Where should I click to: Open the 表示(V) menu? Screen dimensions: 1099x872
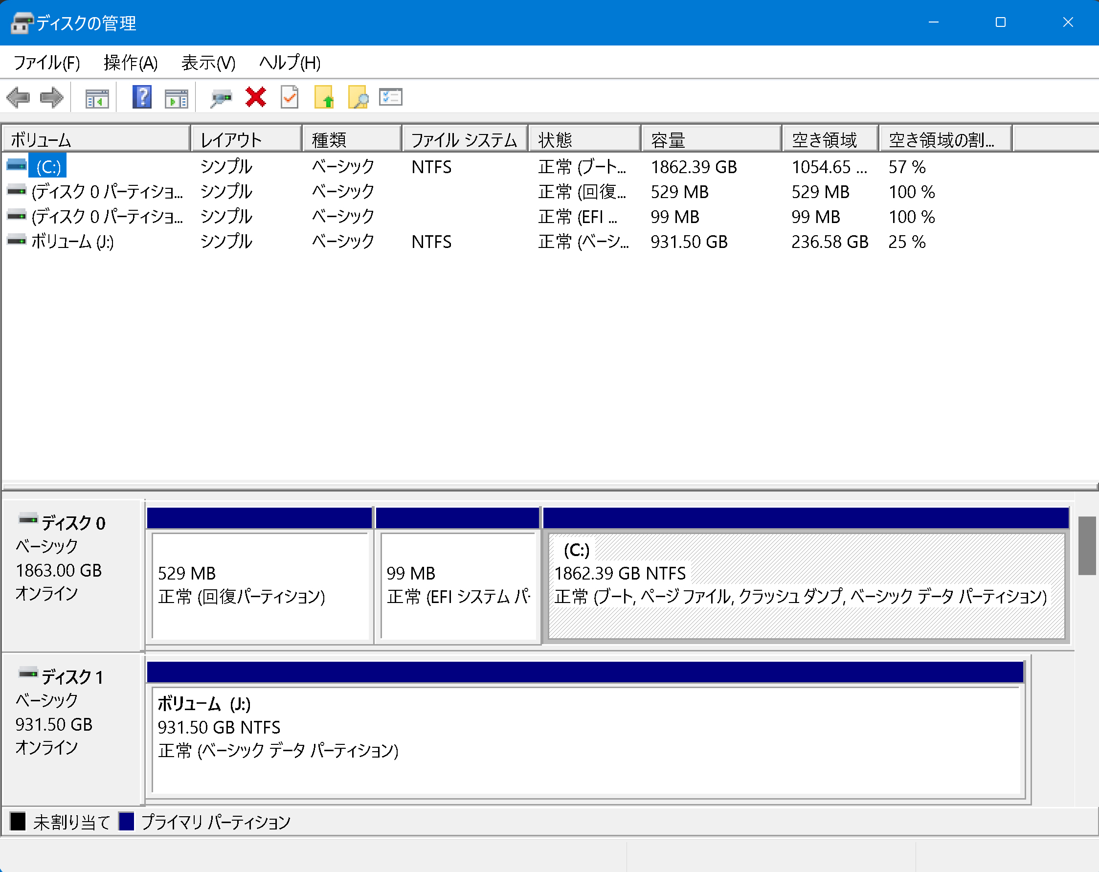coord(208,63)
